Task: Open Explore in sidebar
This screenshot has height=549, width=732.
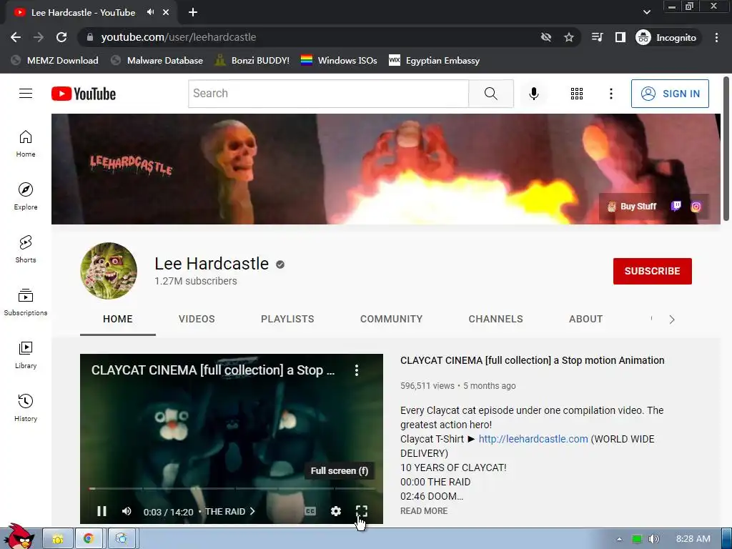Action: 26,196
